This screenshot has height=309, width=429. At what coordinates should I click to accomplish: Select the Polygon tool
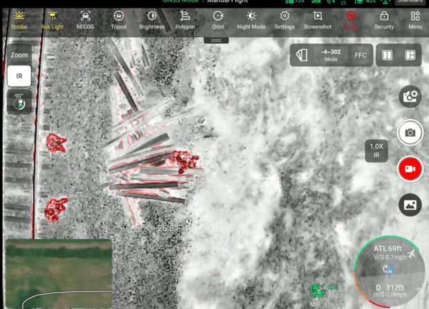(x=185, y=21)
